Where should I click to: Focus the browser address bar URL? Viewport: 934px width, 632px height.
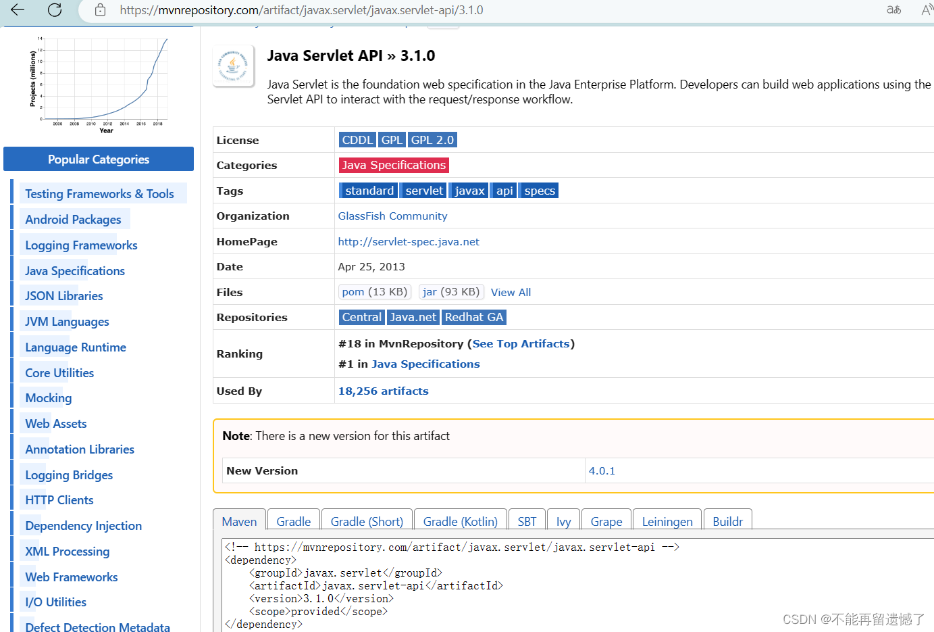pyautogui.click(x=301, y=10)
